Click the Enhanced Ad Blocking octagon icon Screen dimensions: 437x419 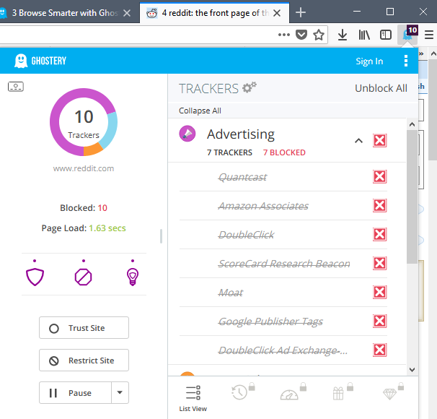point(84,276)
